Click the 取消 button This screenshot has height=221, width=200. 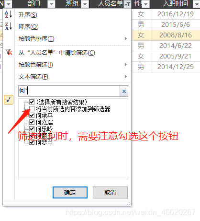110,192
